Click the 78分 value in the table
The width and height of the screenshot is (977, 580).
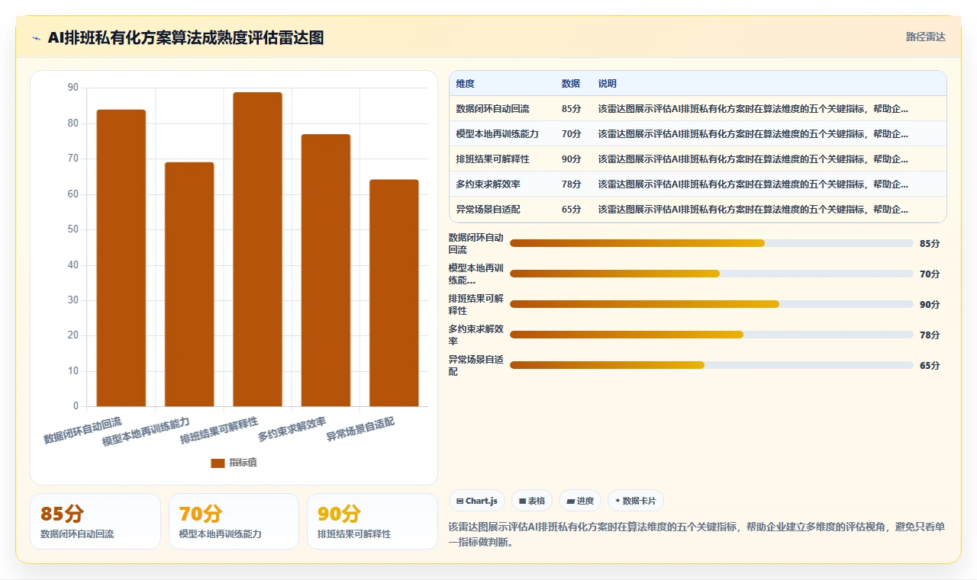click(571, 184)
